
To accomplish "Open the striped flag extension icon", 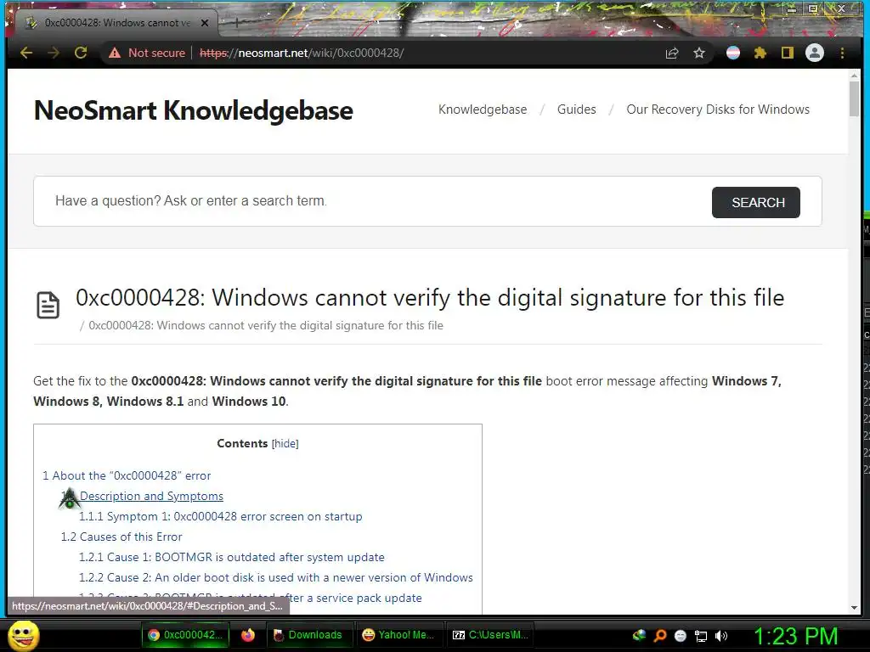I will click(x=733, y=53).
